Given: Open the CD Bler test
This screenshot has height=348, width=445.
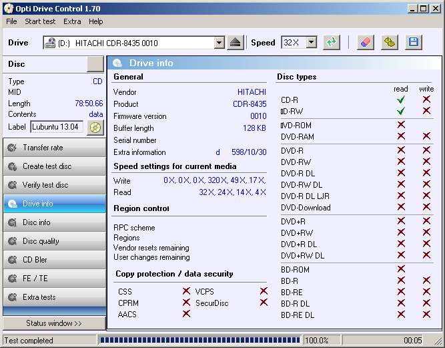Looking at the screenshot, I should tap(55, 260).
